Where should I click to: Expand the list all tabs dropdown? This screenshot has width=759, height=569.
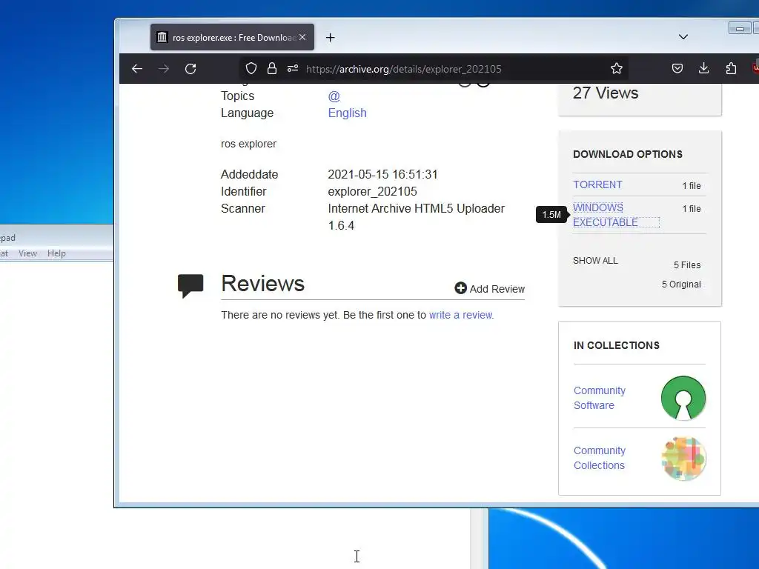coord(683,37)
